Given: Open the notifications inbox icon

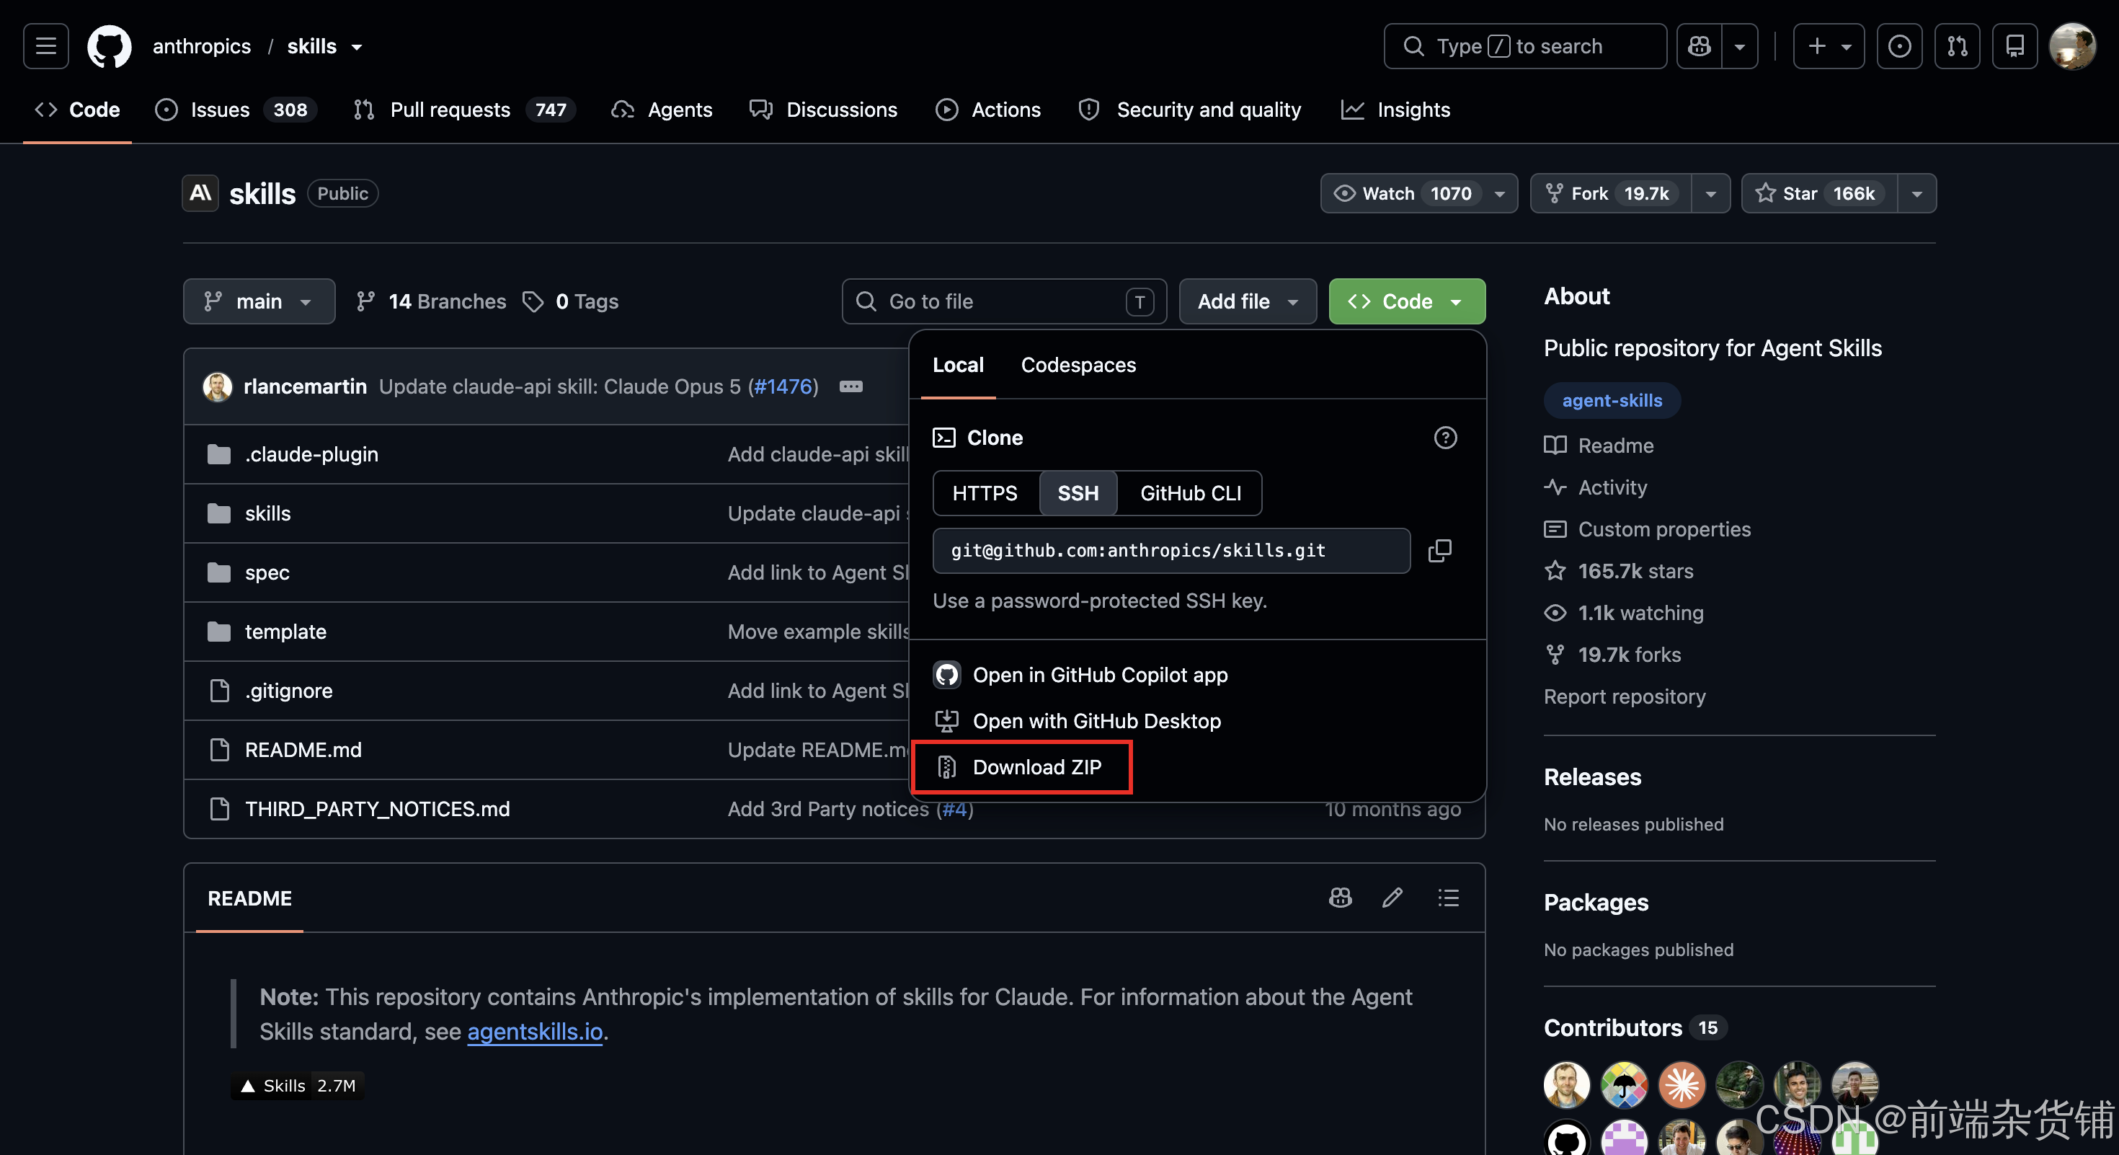Looking at the screenshot, I should 2014,46.
